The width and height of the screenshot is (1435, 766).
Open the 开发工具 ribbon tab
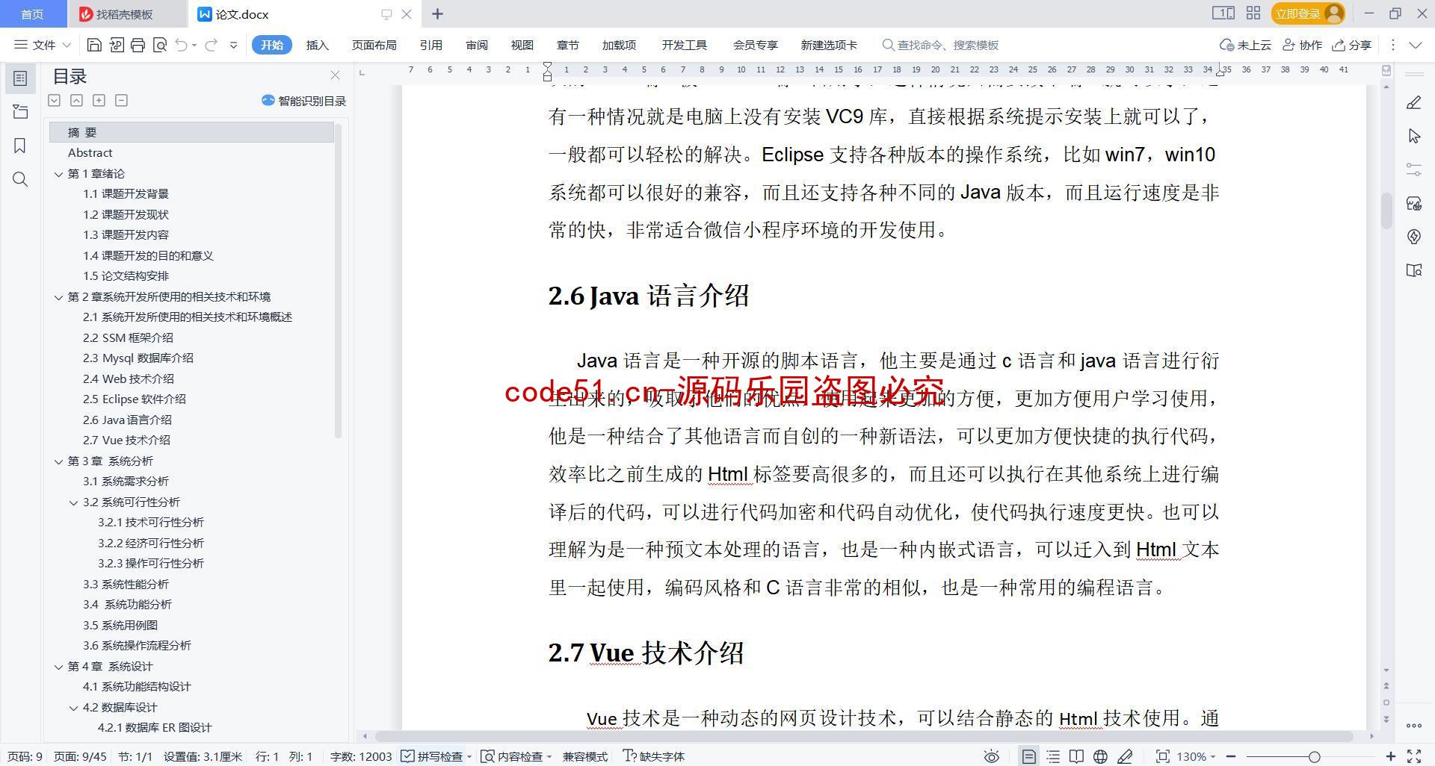tap(684, 45)
